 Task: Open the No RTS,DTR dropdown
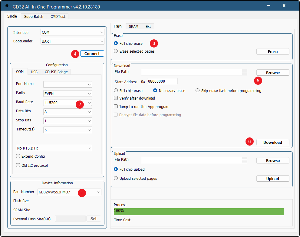pyautogui.click(x=89, y=148)
